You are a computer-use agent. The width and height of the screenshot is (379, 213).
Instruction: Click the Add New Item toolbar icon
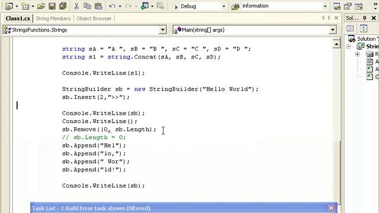[x=25, y=6]
